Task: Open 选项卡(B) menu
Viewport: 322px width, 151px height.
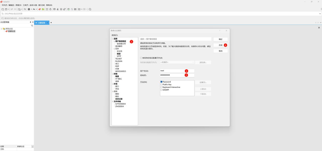Action: [x=33, y=5]
